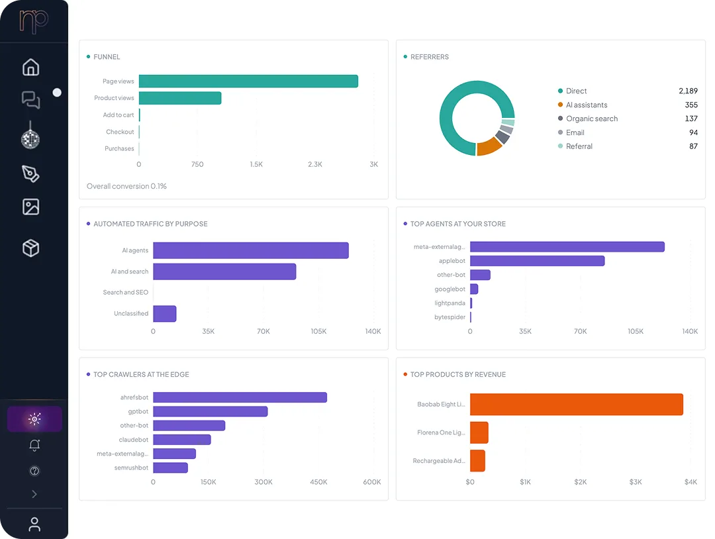Click TOP AGENTS AT YOUR STORE title

(458, 224)
